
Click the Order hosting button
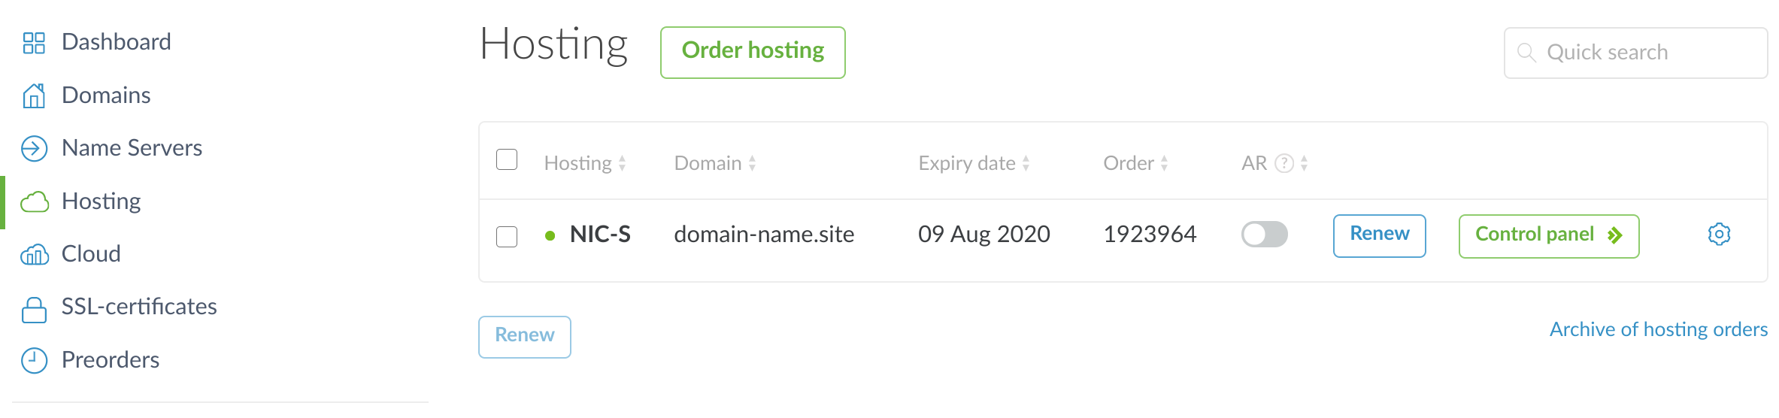pyautogui.click(x=753, y=52)
